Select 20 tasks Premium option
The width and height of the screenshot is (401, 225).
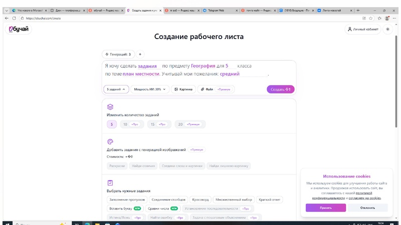tap(190, 124)
